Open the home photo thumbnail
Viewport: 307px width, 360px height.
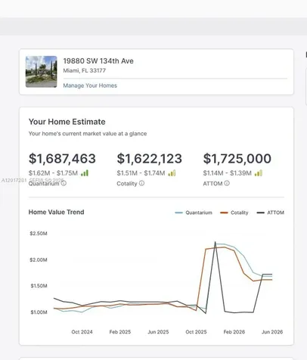point(42,72)
